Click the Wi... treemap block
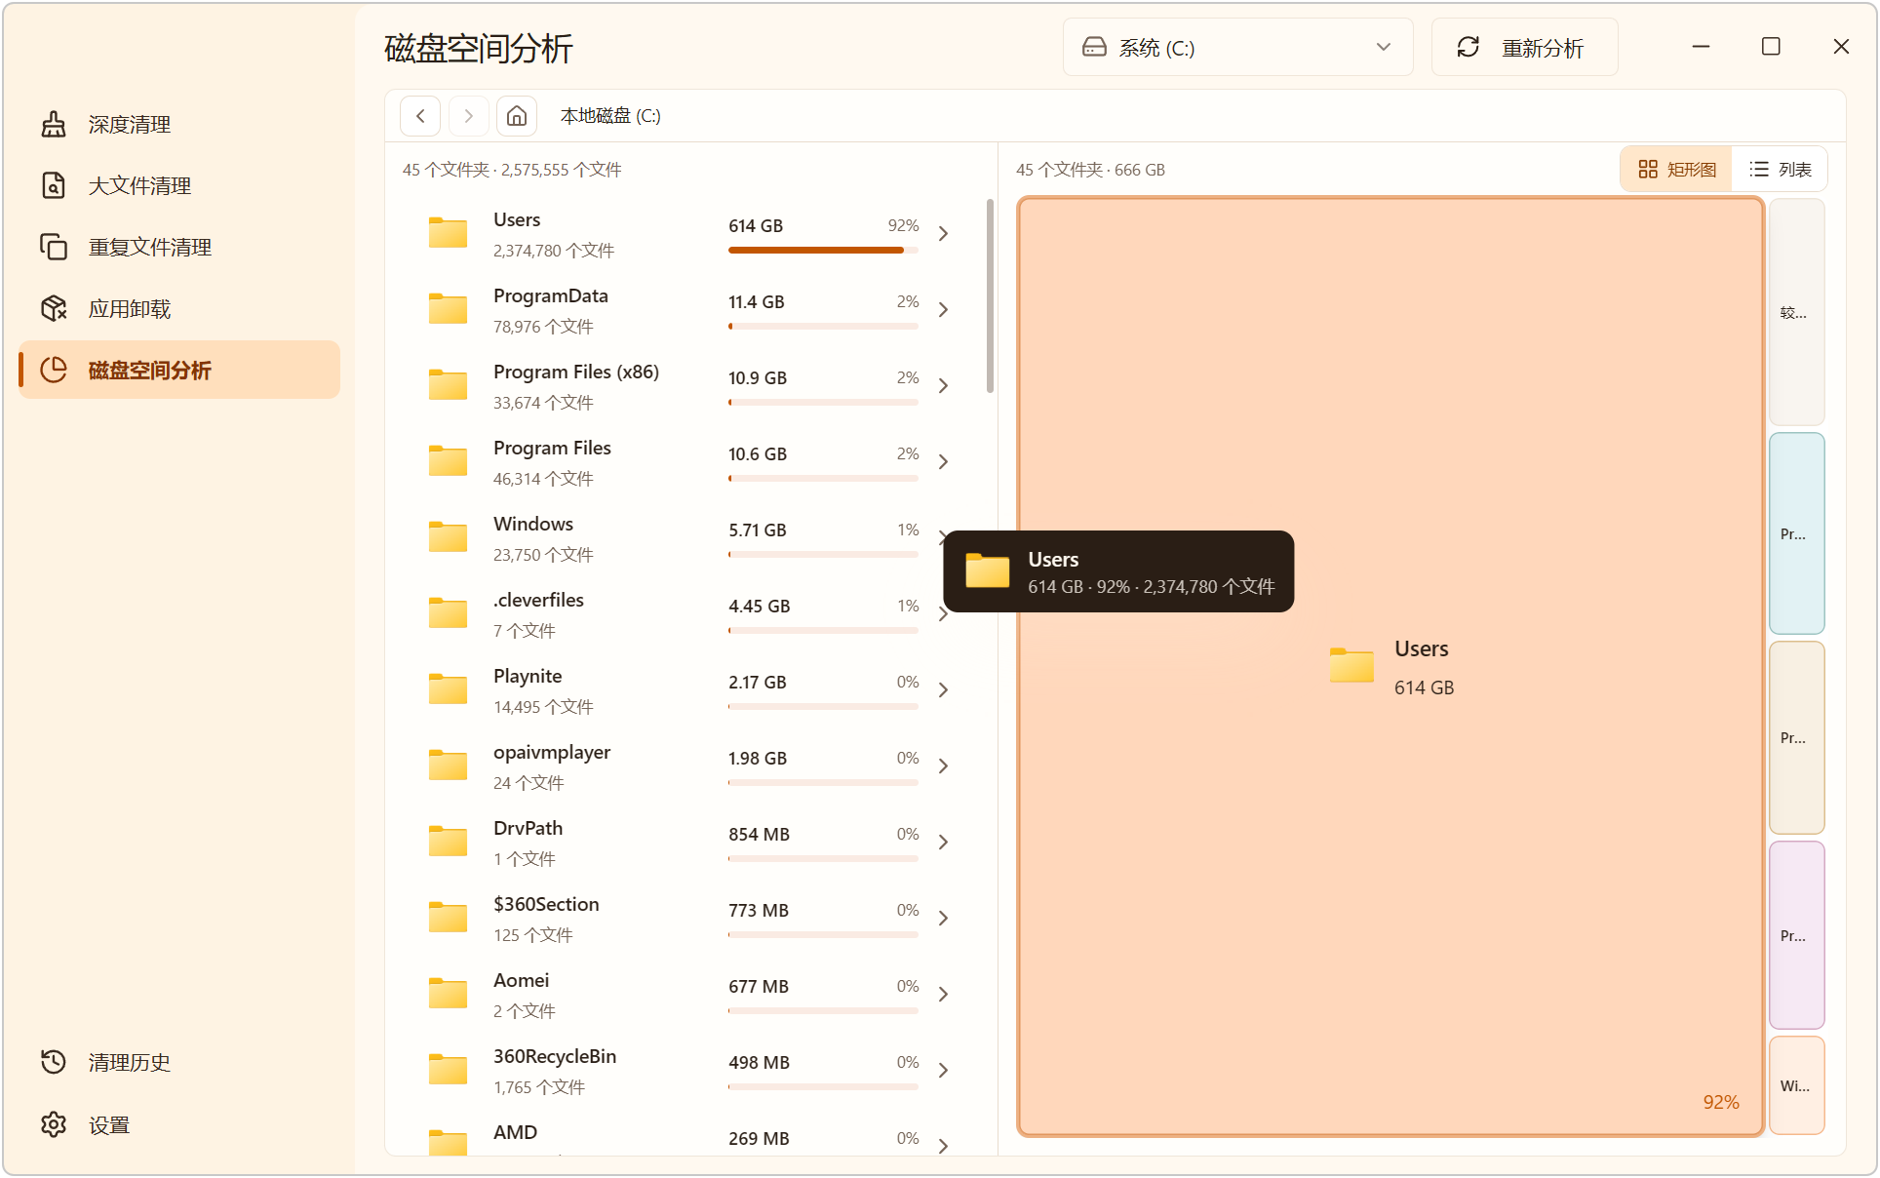1880x1178 pixels. pyautogui.click(x=1796, y=1085)
